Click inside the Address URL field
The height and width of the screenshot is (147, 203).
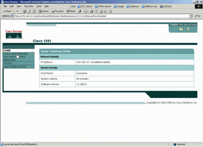point(101,16)
